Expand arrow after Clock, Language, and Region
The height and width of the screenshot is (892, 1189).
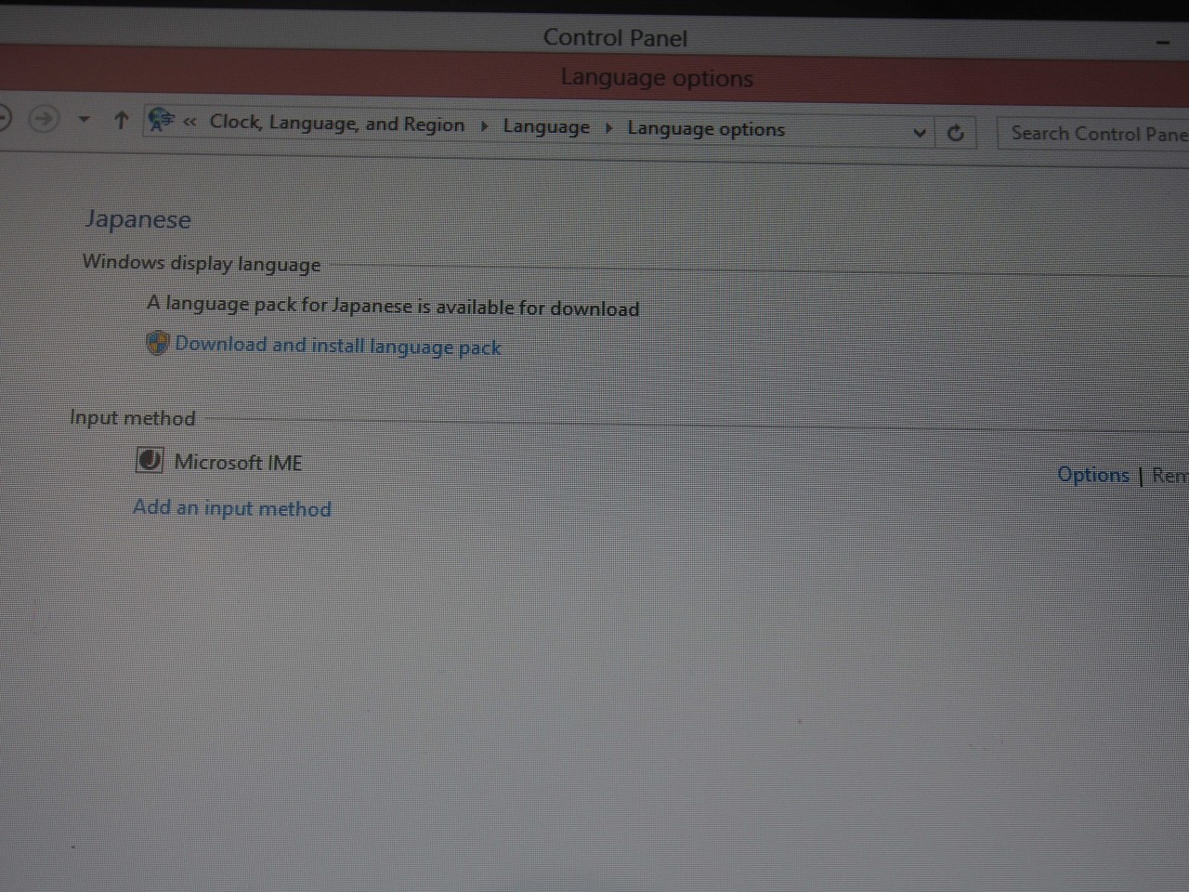484,126
